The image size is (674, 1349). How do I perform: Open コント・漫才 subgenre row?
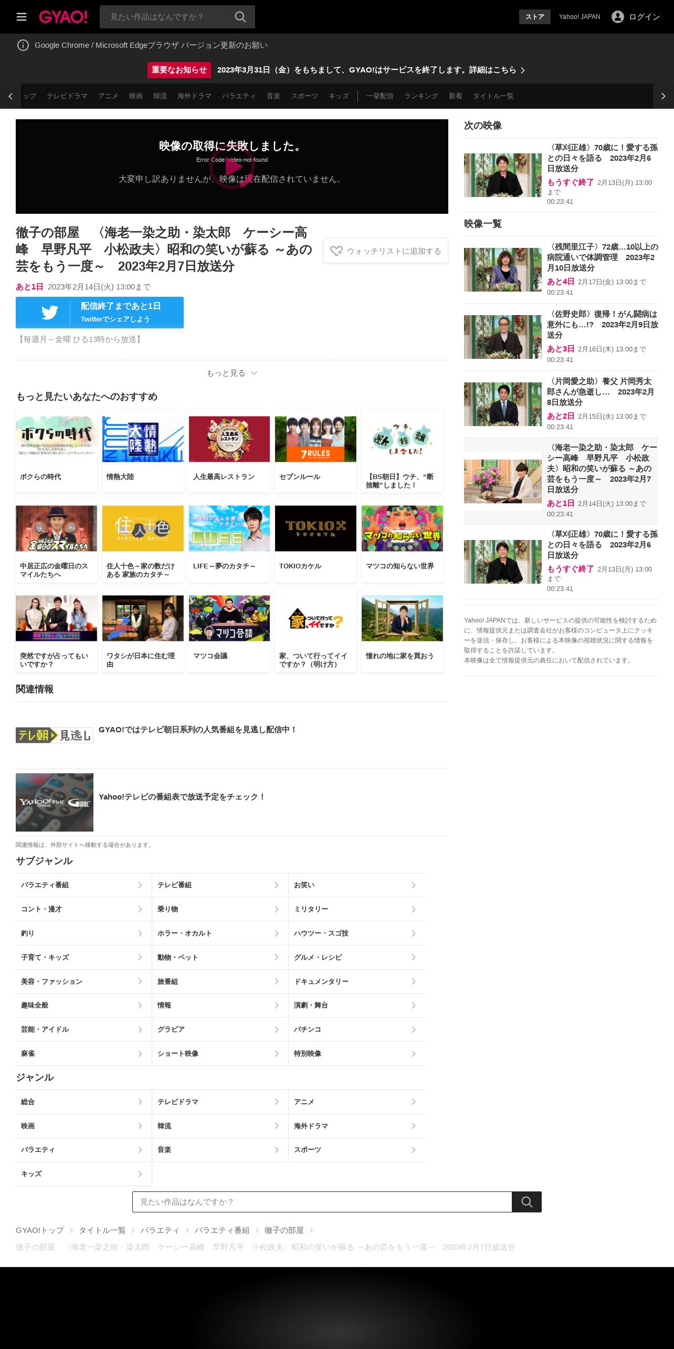83,909
